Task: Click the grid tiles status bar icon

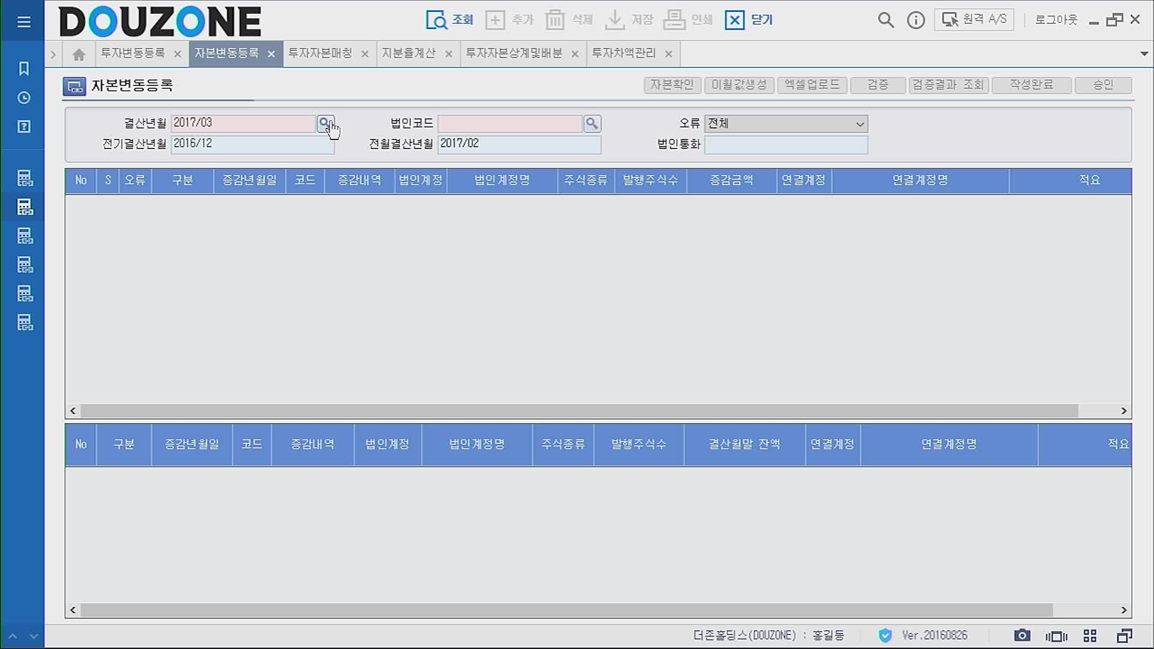Action: tap(1090, 636)
